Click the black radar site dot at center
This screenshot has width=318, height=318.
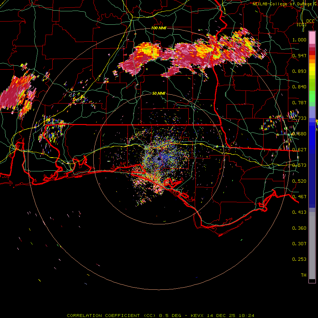point(159,159)
